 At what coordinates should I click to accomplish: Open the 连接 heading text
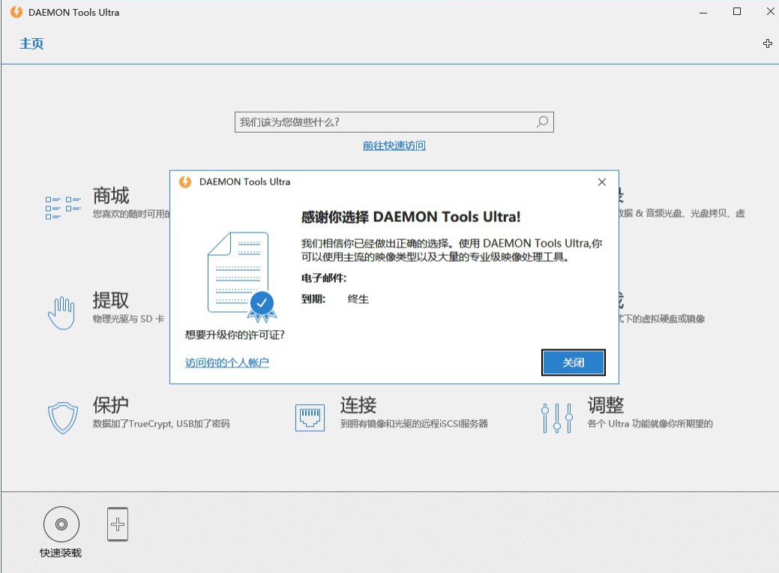click(358, 405)
